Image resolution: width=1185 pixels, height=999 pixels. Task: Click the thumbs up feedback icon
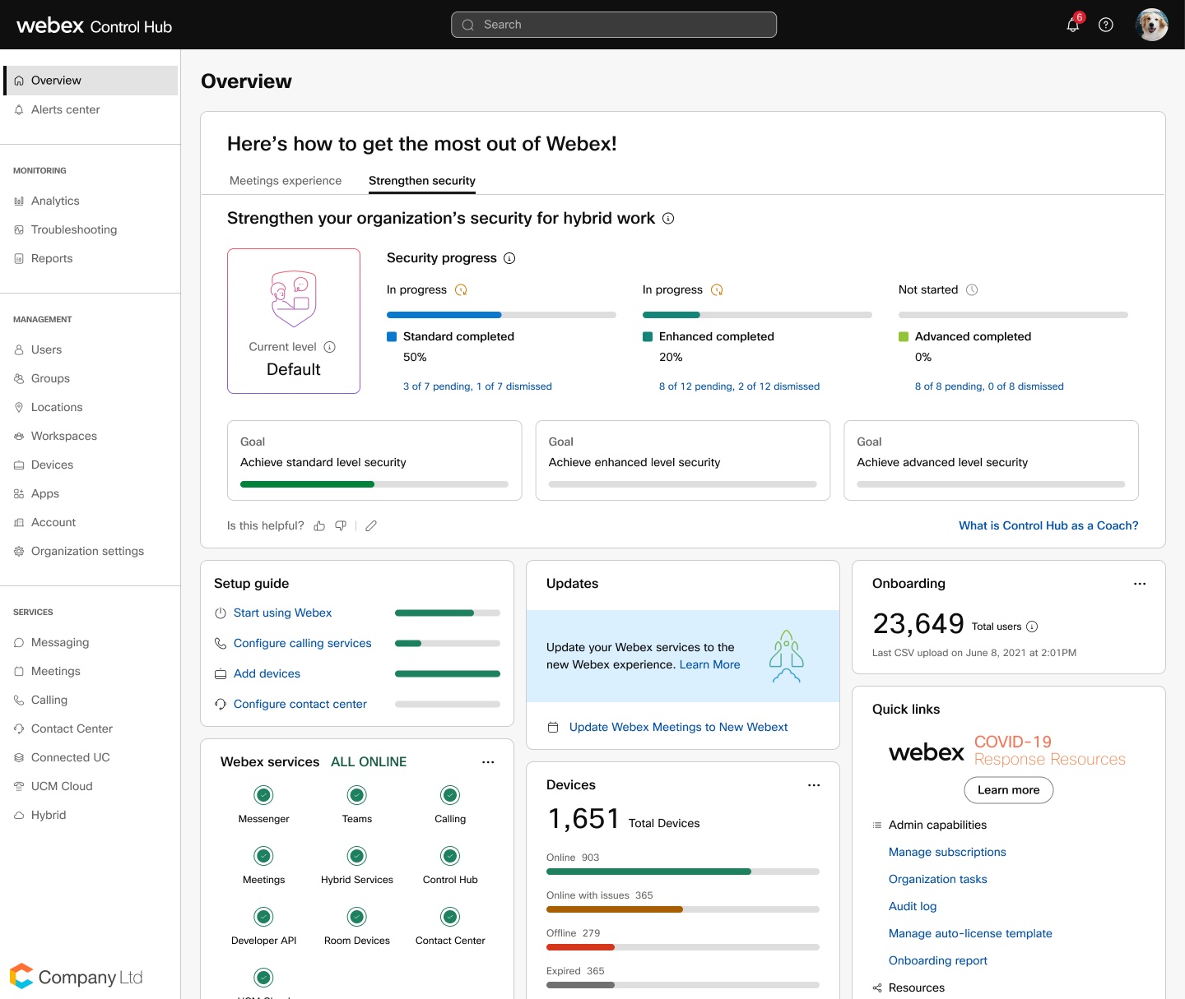click(319, 526)
